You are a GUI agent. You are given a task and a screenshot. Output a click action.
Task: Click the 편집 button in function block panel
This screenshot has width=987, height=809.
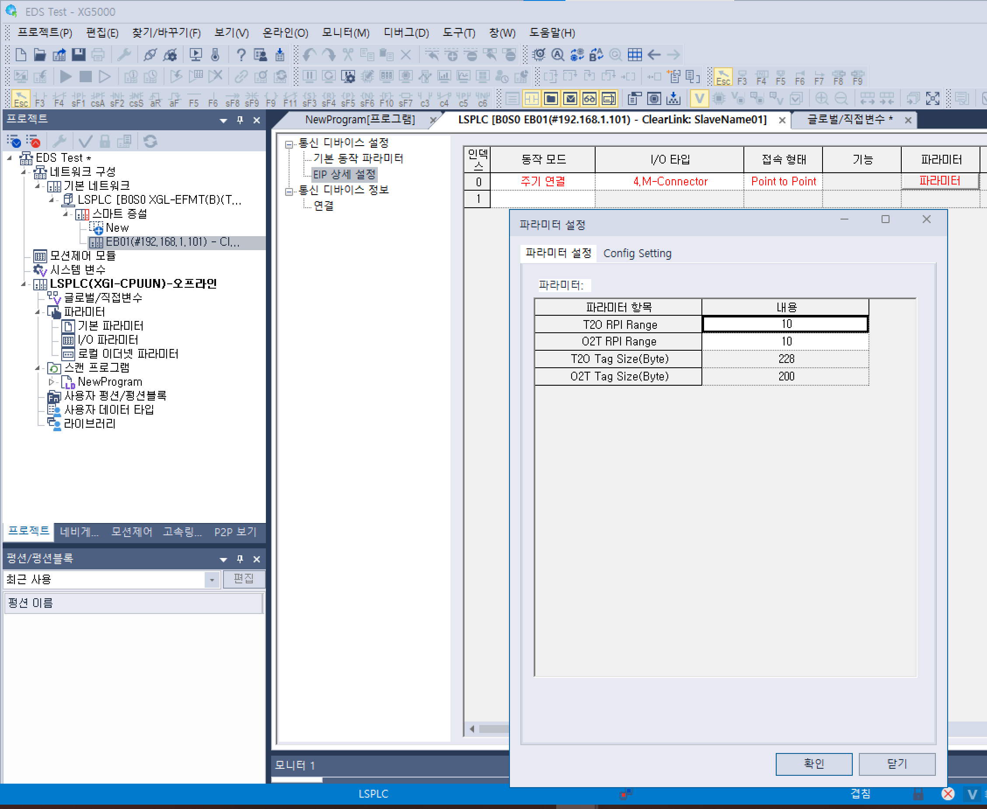[x=244, y=579]
